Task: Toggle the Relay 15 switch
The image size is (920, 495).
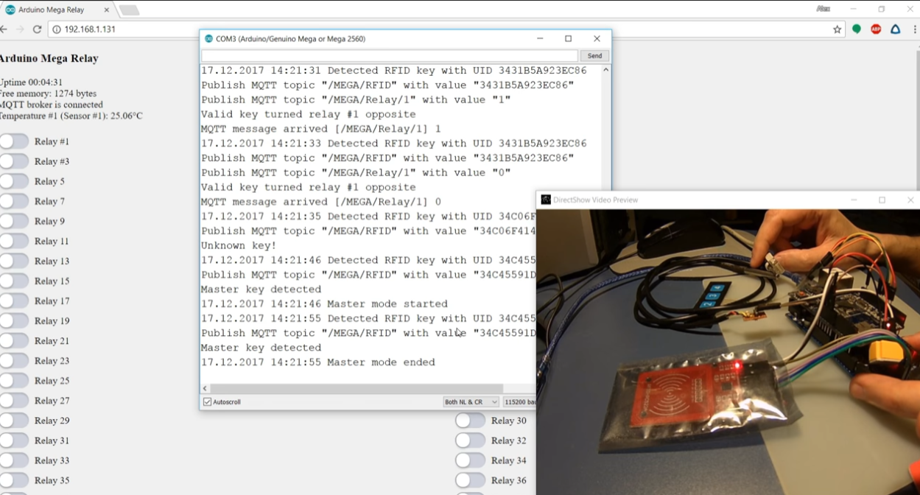Action: (14, 281)
